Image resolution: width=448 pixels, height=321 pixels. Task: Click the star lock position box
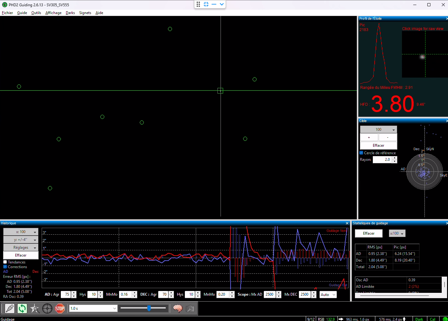(x=220, y=91)
